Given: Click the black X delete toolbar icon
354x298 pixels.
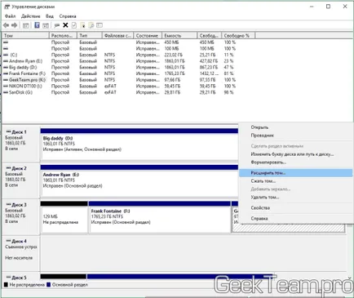Looking at the screenshot, I should [x=65, y=25].
